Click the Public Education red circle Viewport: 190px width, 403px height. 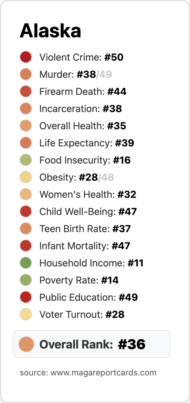26,297
